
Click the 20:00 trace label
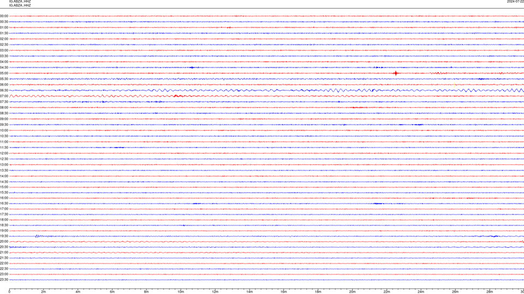4,242
